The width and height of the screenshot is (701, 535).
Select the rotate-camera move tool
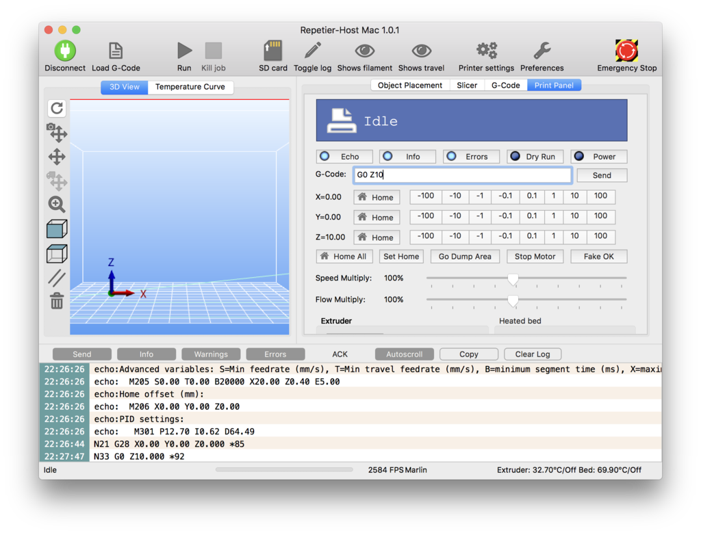coord(57,132)
